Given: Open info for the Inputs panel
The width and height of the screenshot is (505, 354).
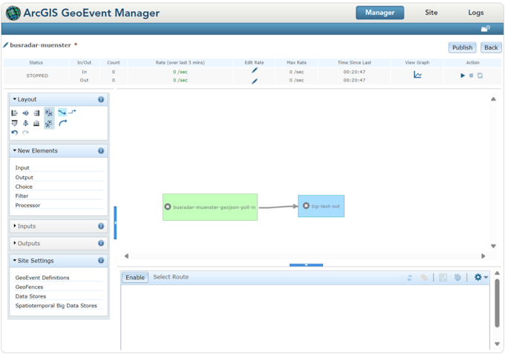Looking at the screenshot, I should pyautogui.click(x=101, y=226).
